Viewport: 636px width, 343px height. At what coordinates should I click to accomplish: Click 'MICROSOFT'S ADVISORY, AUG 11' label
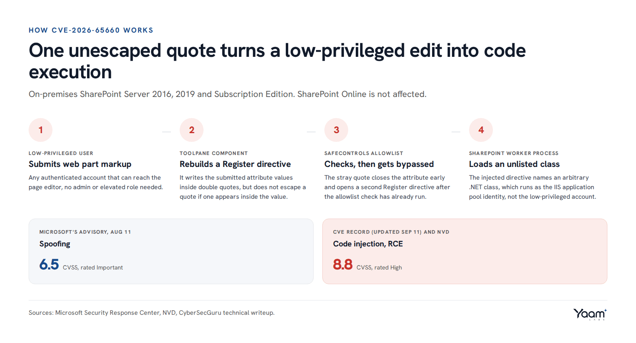pyautogui.click(x=85, y=232)
